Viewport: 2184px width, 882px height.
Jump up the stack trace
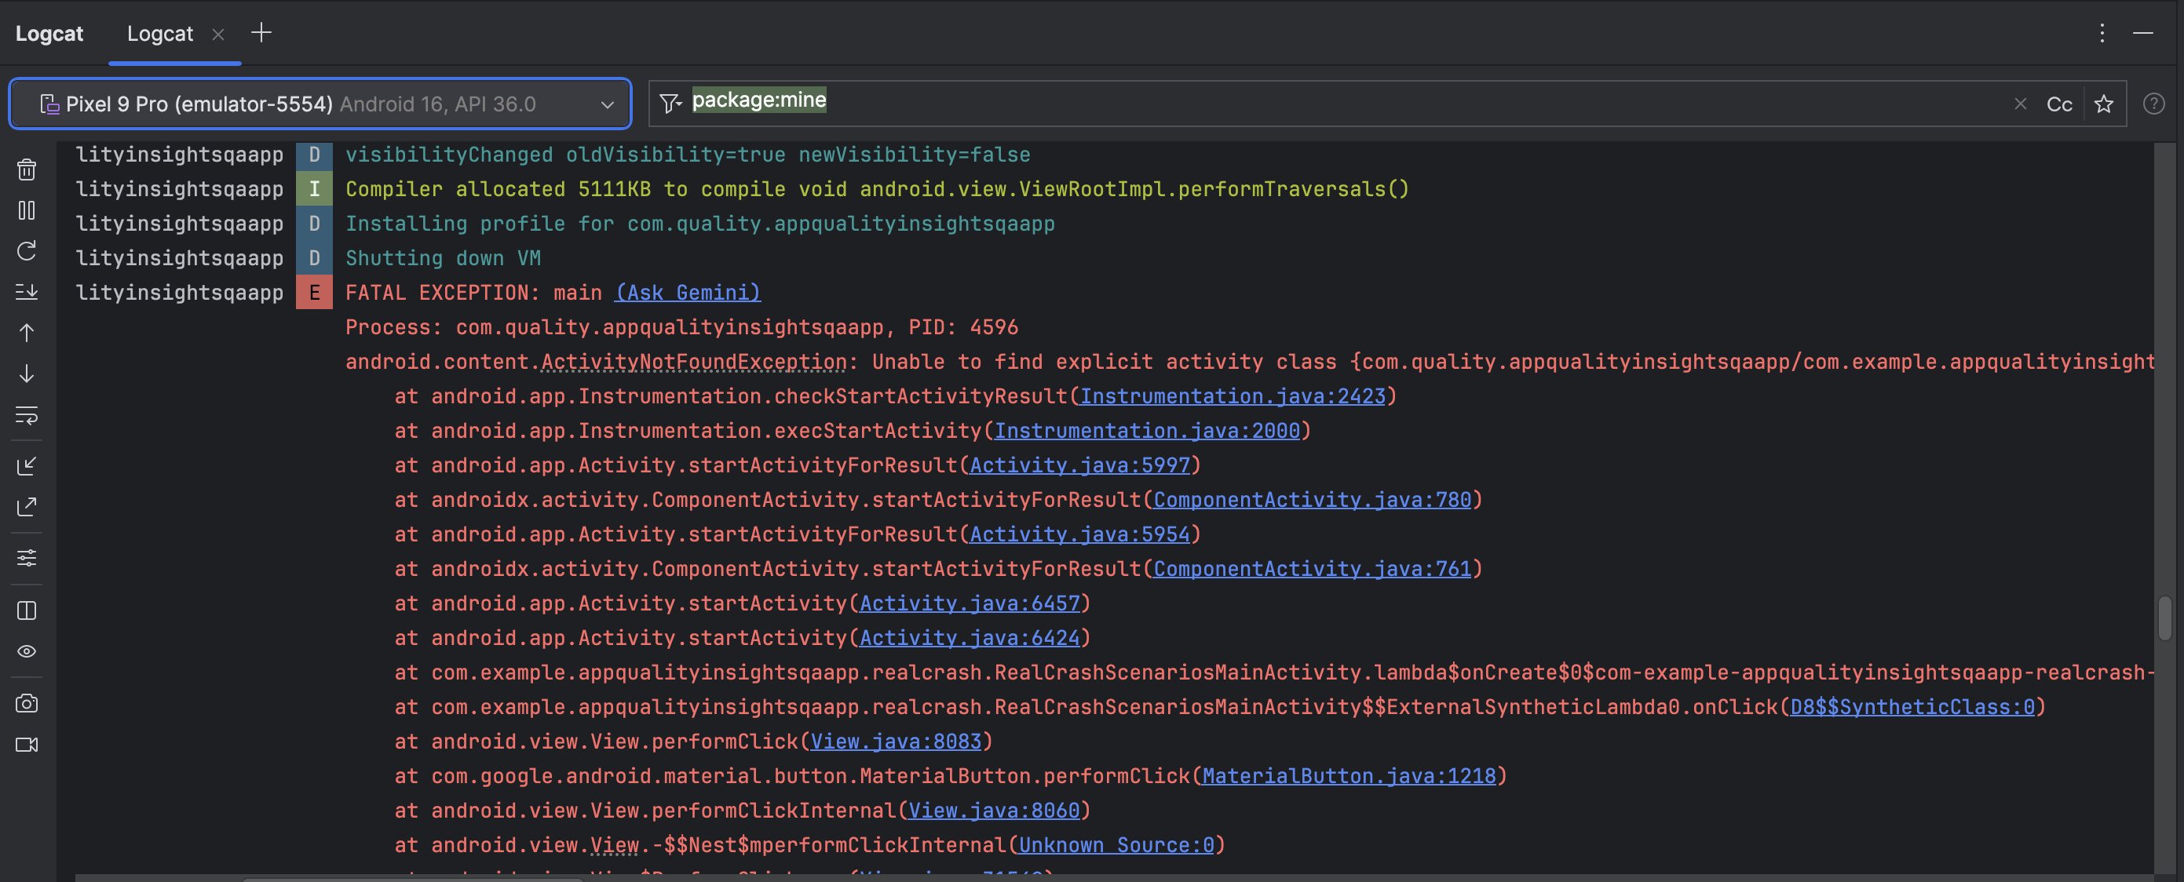coord(26,333)
